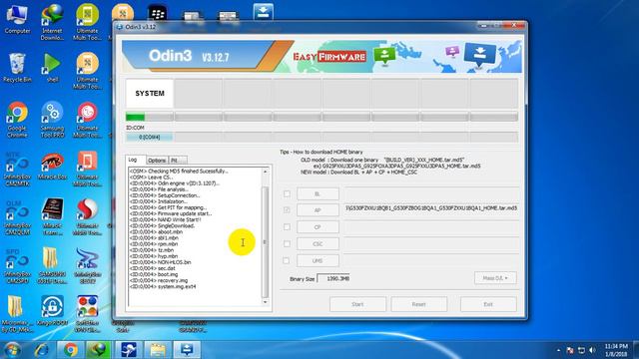Click the Binary Size value field
This screenshot has height=359, width=639.
coord(333,278)
